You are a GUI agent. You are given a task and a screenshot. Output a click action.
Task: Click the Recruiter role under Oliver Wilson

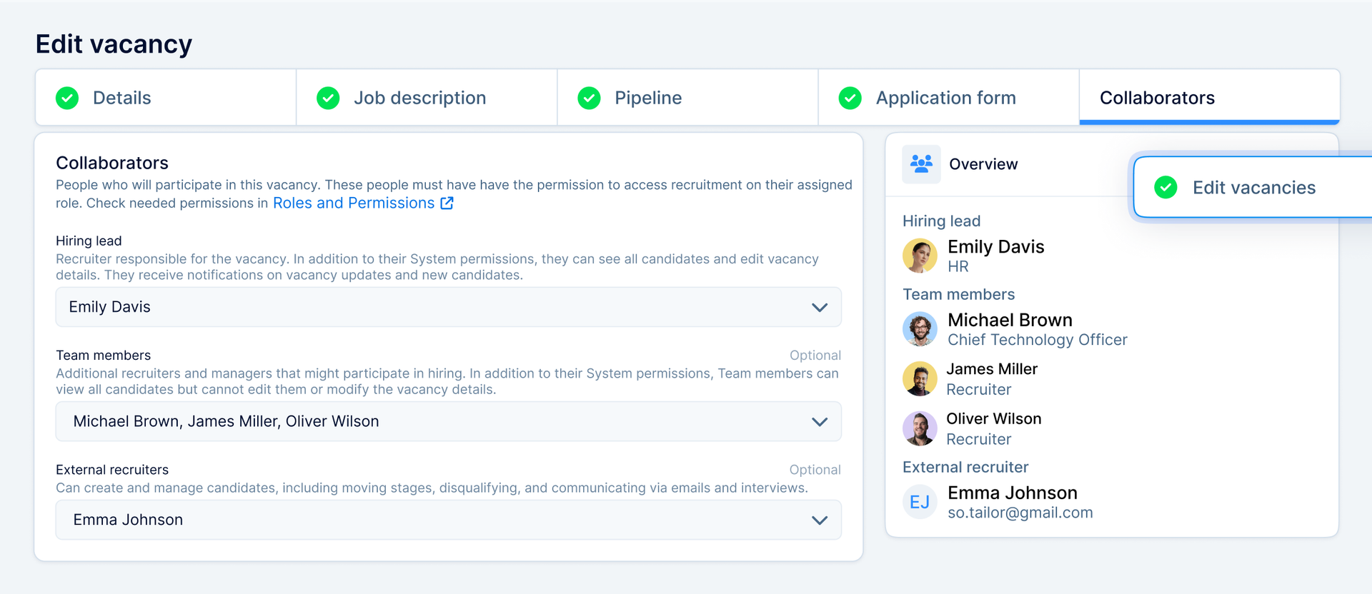[979, 440]
